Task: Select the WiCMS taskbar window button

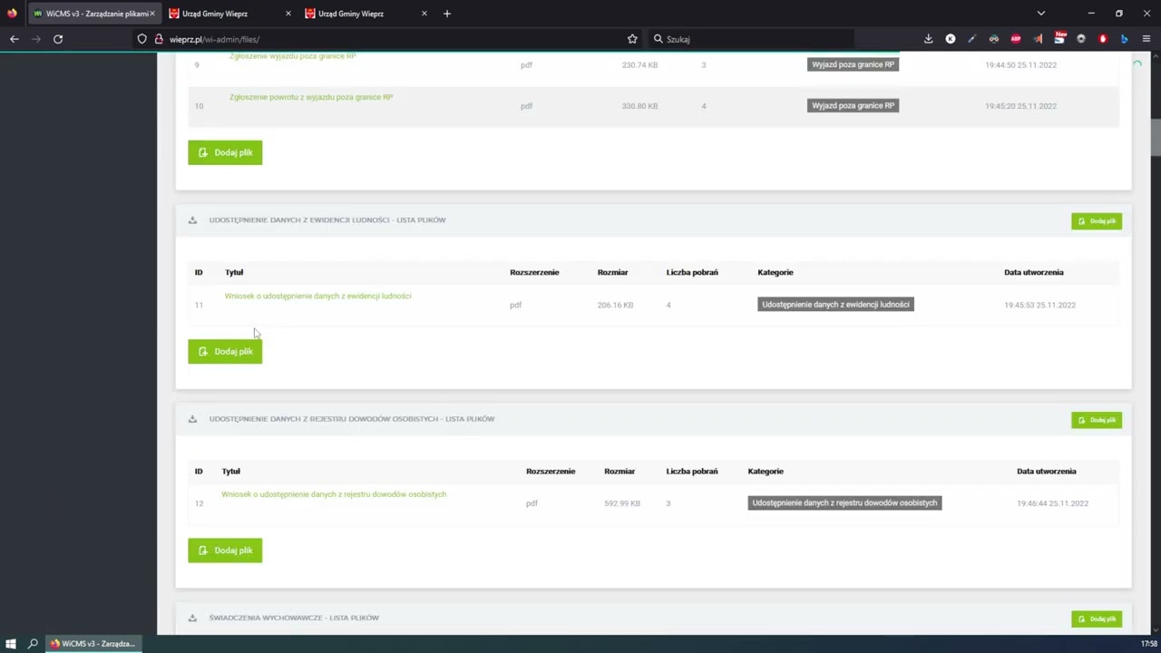Action: (x=93, y=644)
